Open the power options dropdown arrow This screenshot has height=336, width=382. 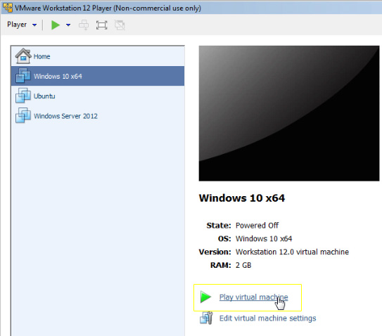tap(68, 25)
